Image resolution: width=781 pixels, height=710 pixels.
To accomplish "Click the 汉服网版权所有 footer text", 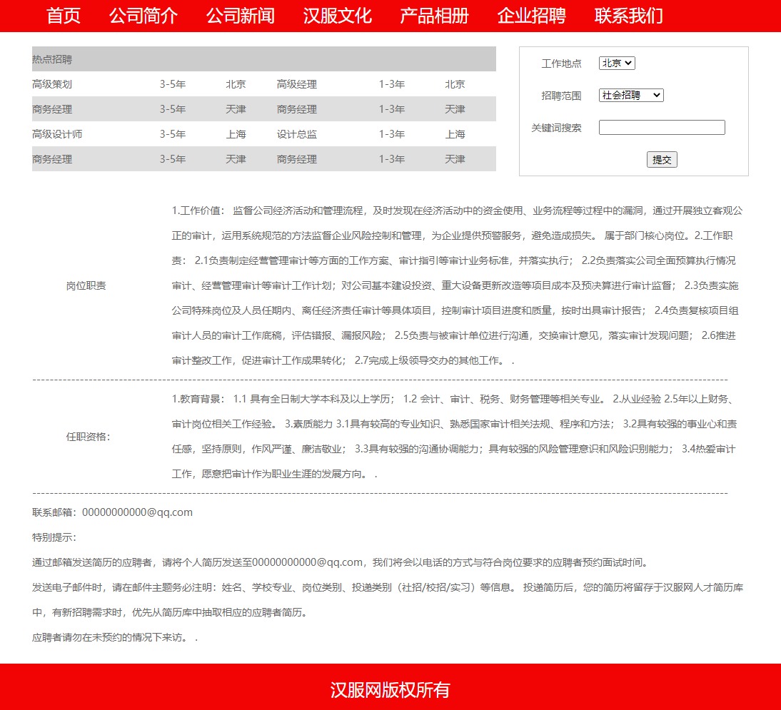I will (x=390, y=690).
